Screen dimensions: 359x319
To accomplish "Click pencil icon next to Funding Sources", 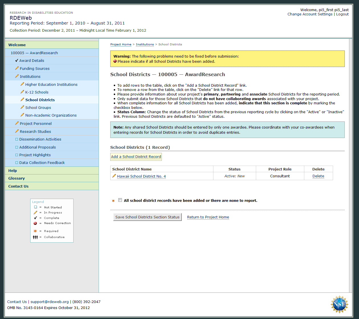I will [17, 68].
